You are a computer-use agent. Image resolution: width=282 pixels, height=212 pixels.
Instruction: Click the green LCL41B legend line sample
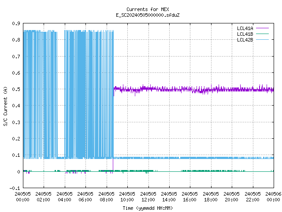coord(262,34)
